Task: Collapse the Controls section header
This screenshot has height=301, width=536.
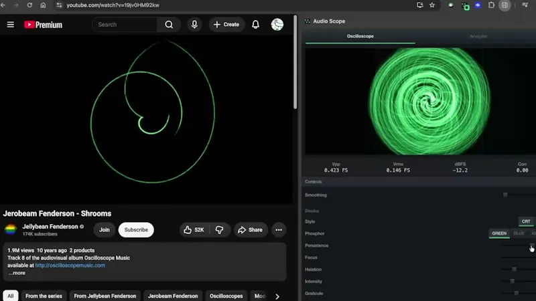Action: coord(419,182)
